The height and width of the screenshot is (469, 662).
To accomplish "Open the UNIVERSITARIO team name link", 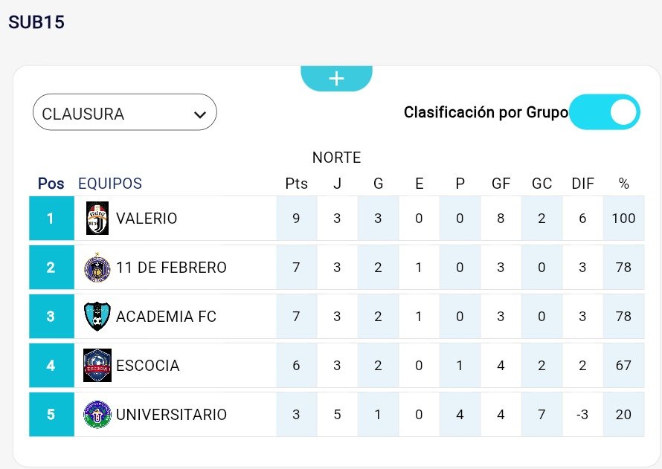I will coord(171,415).
